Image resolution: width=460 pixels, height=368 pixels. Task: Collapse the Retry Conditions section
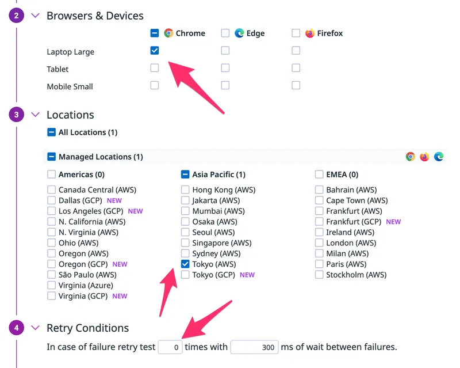point(36,328)
